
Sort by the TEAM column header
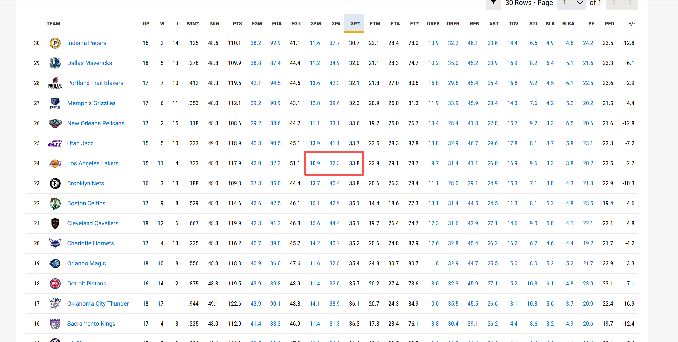[53, 24]
